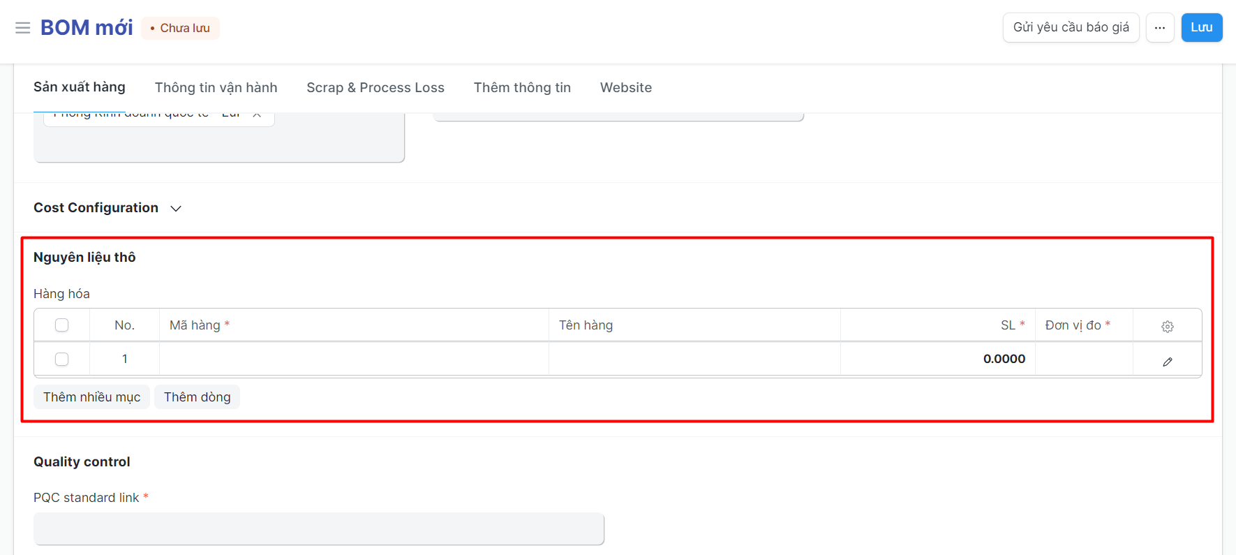1236x555 pixels.
Task: Select the Website tab
Action: coord(625,87)
